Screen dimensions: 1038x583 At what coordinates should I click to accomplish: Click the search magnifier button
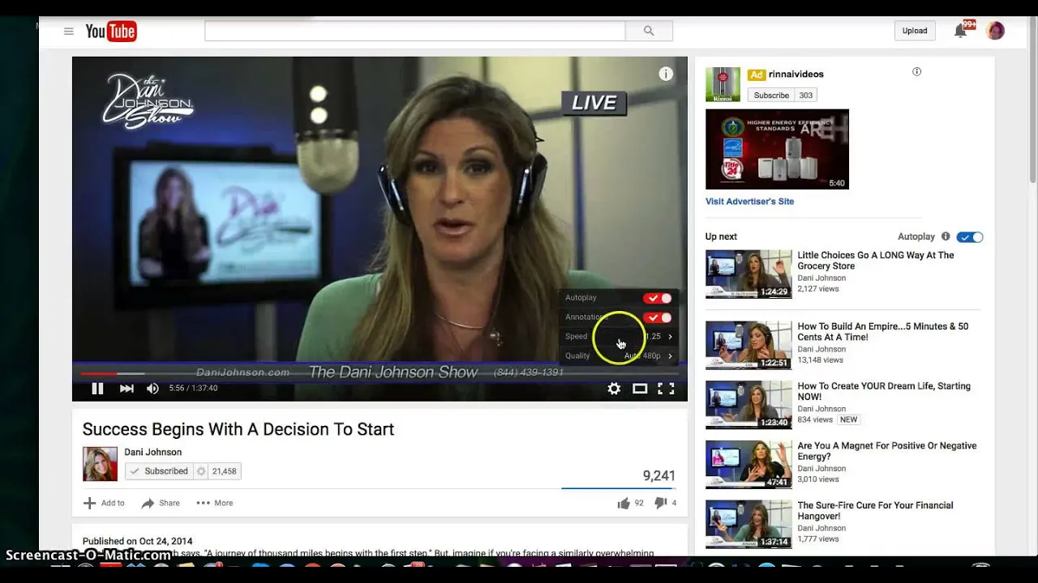[x=649, y=31]
